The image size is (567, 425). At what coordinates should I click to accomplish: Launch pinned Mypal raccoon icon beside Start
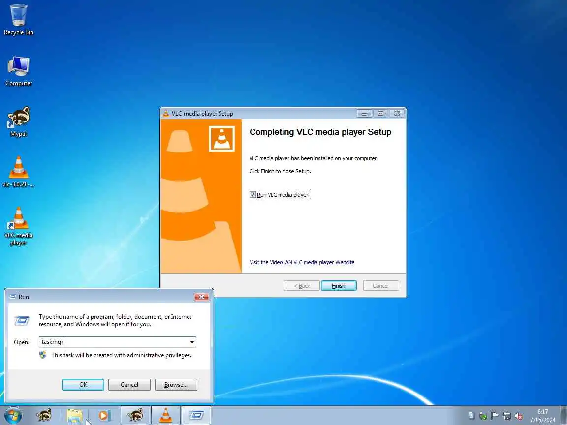click(44, 415)
